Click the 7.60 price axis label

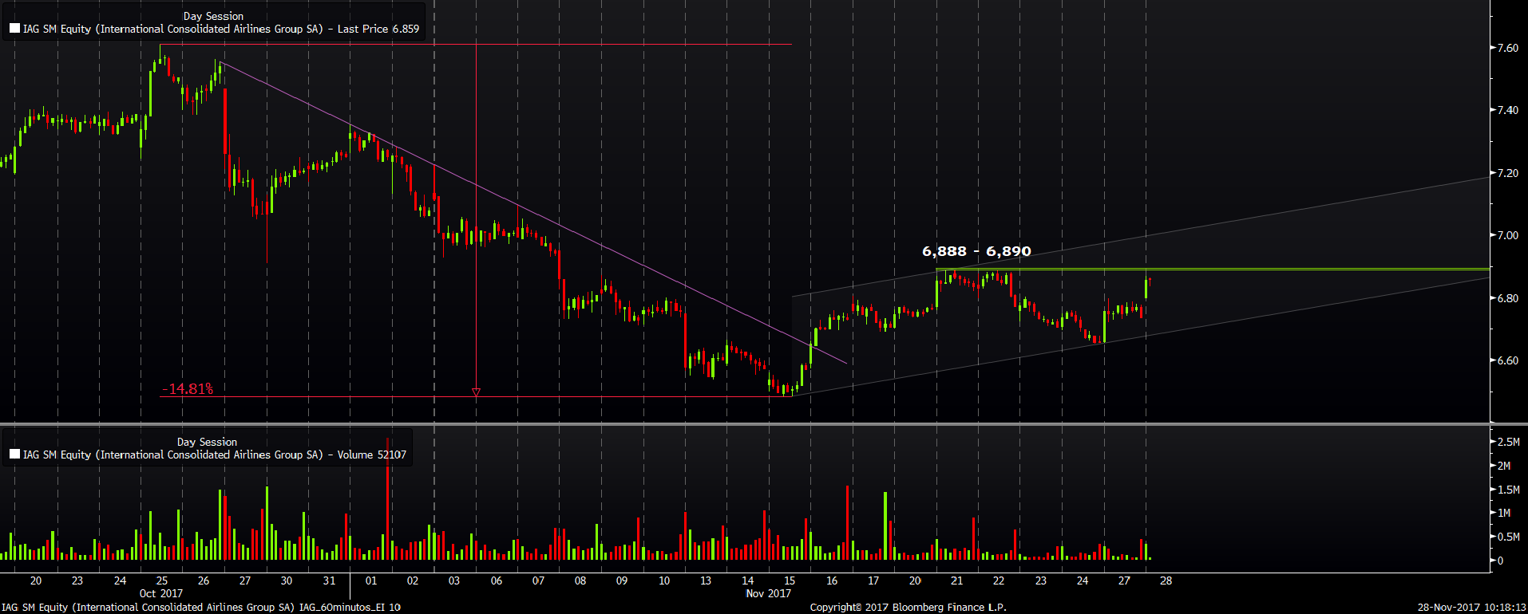pos(1508,48)
